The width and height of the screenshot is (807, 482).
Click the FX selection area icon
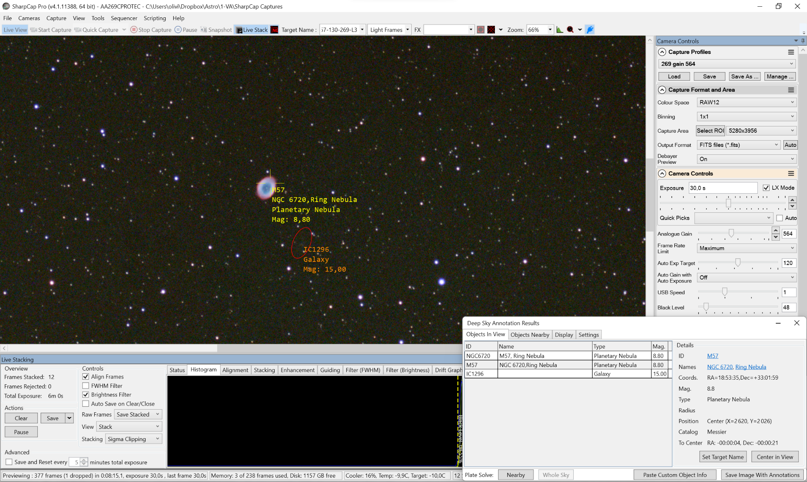(x=480, y=30)
